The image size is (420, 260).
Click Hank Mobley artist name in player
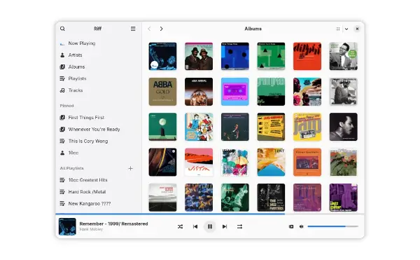click(91, 229)
